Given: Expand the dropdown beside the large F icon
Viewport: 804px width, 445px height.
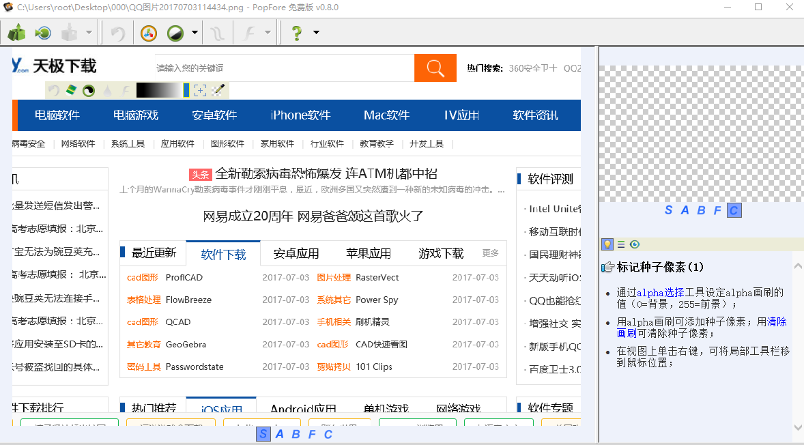Looking at the screenshot, I should point(268,32).
